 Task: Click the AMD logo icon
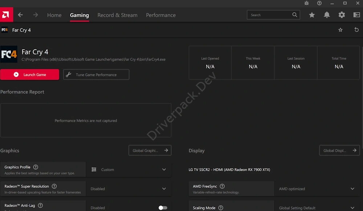point(6,15)
